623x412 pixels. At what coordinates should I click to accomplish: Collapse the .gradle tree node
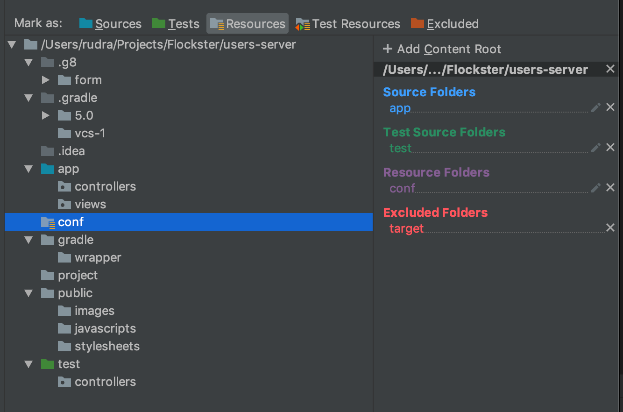pyautogui.click(x=28, y=98)
